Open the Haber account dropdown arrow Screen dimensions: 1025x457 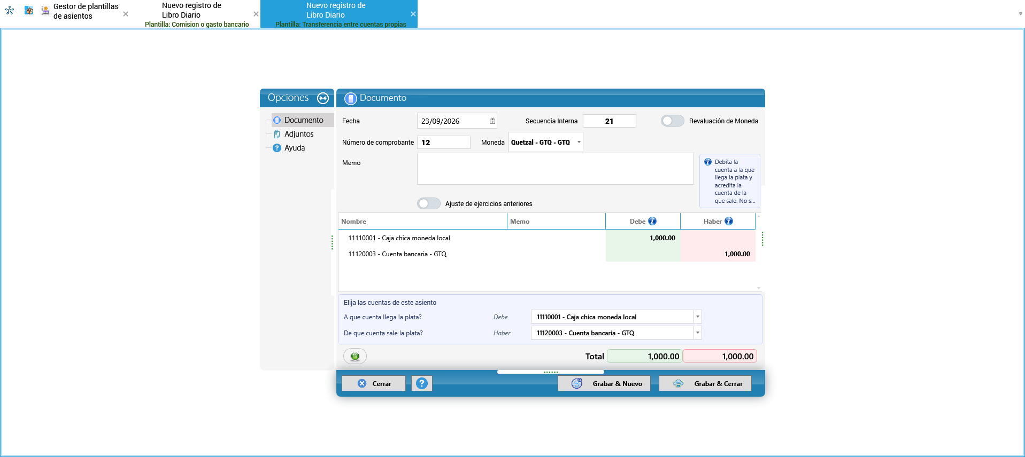[697, 333]
